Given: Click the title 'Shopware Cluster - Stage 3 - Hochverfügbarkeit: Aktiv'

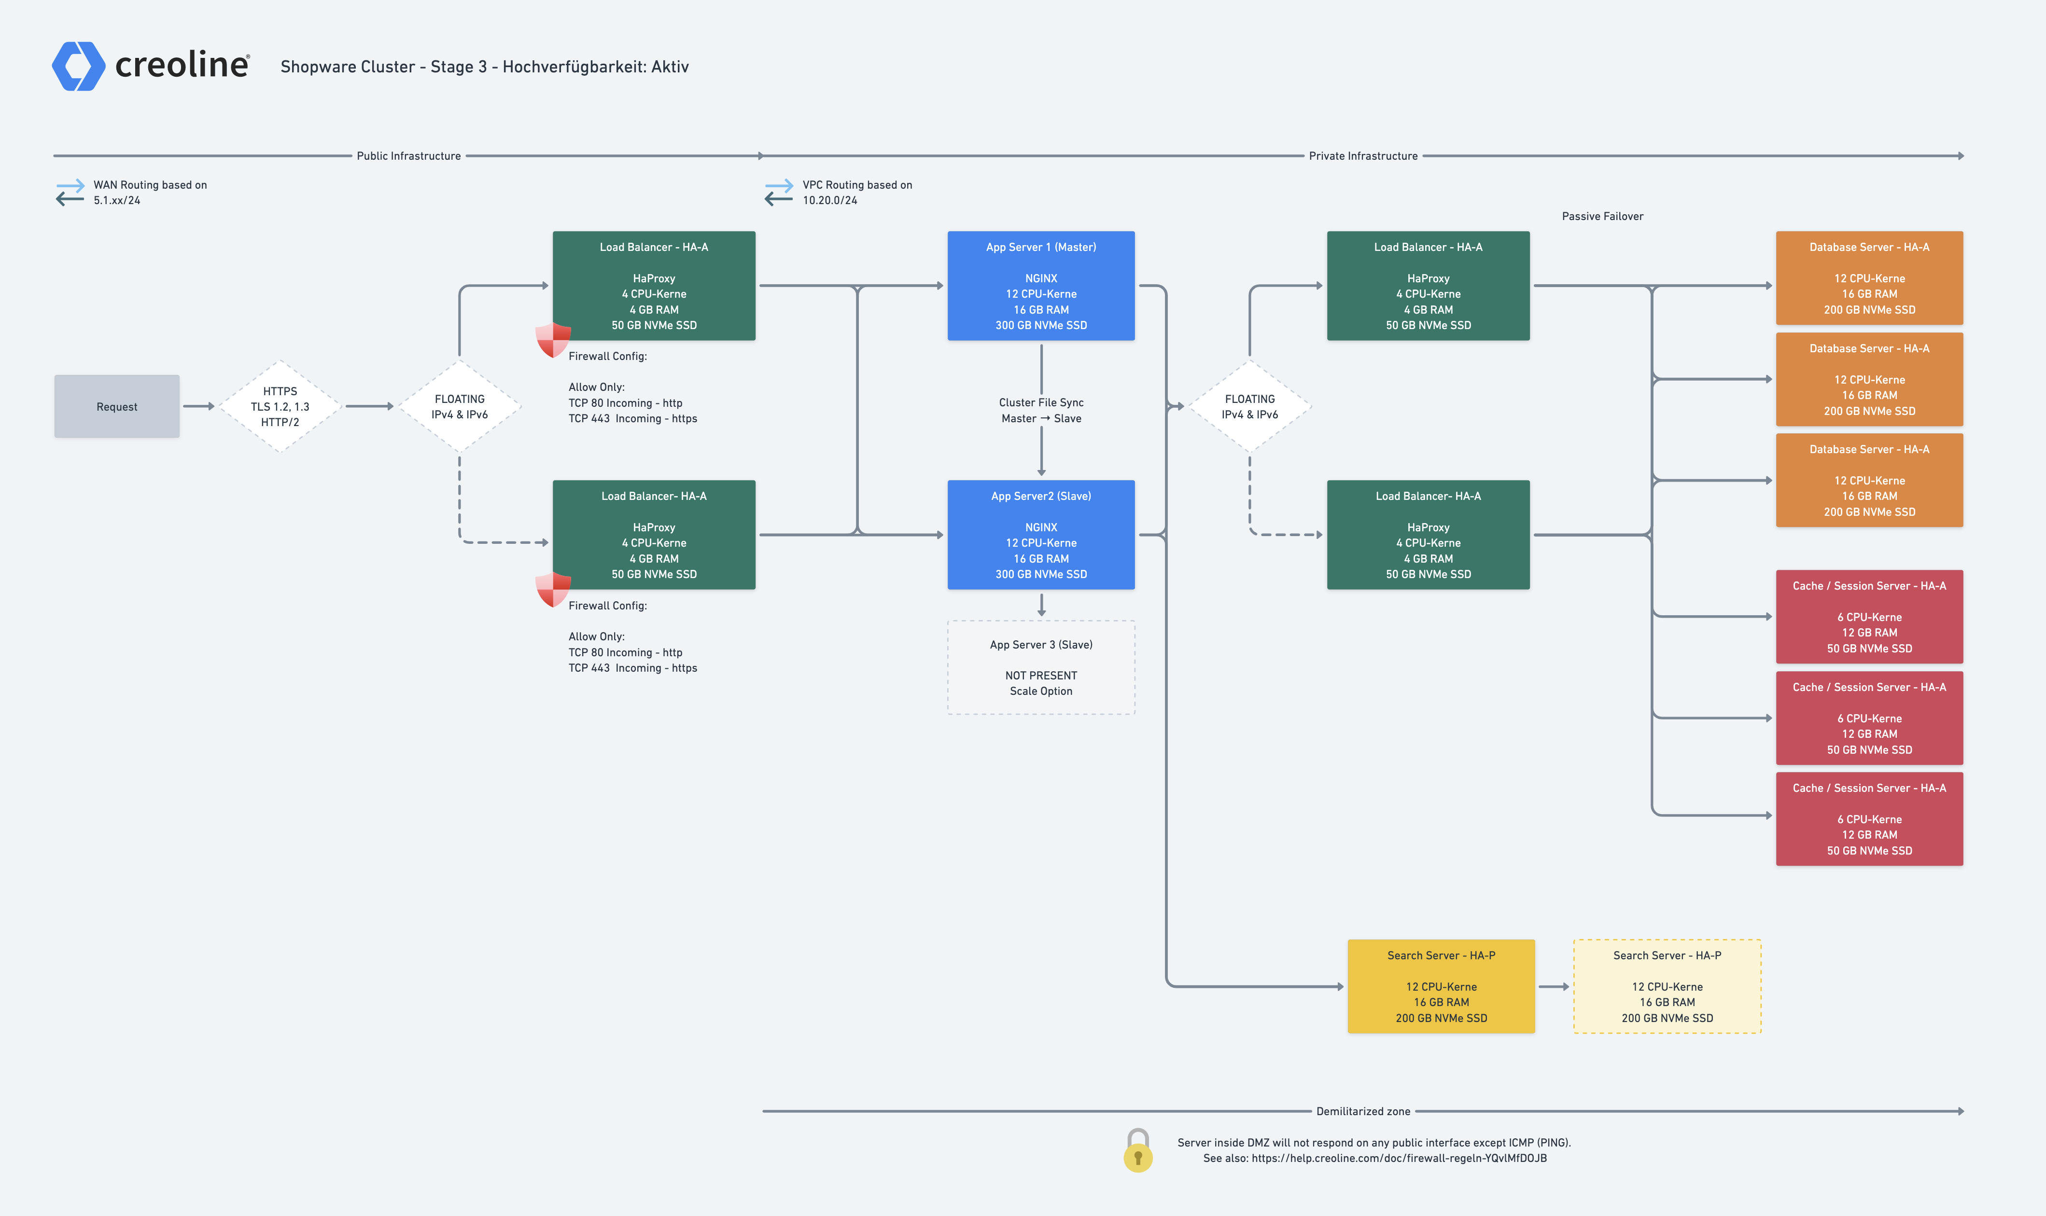Looking at the screenshot, I should 484,67.
